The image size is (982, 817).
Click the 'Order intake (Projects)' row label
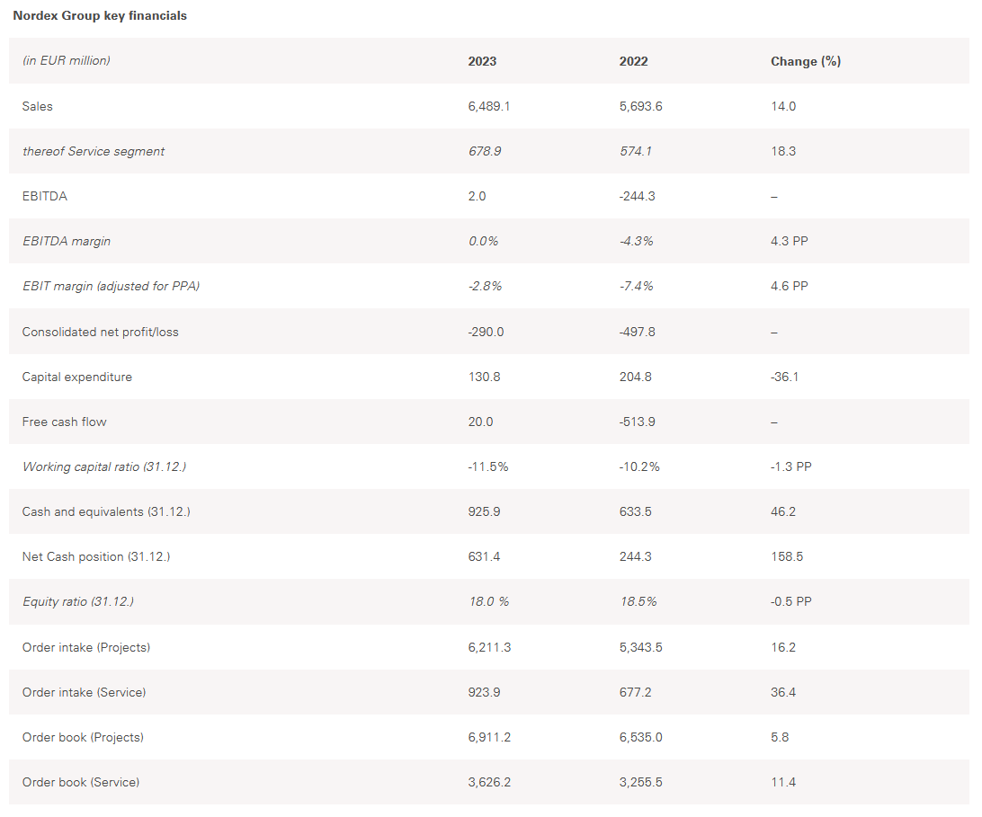pyautogui.click(x=86, y=647)
